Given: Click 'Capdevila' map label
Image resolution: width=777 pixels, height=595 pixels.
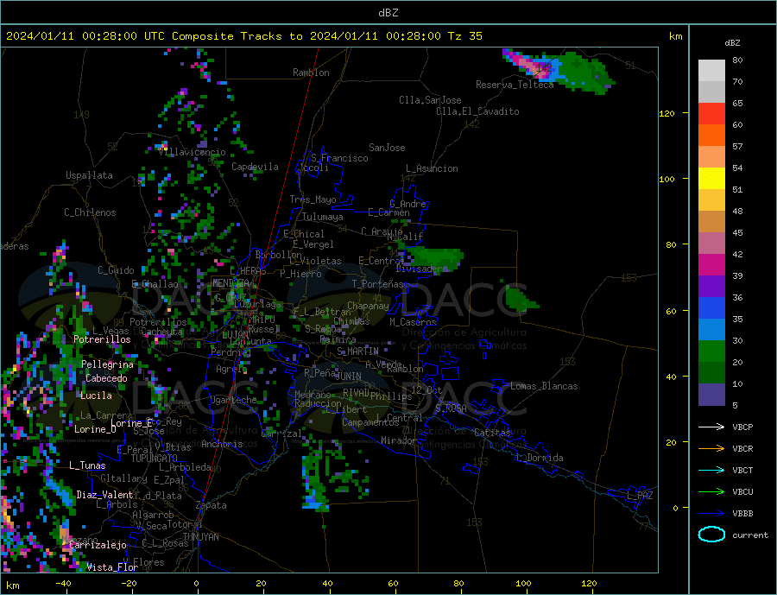Looking at the screenshot, I should (255, 167).
